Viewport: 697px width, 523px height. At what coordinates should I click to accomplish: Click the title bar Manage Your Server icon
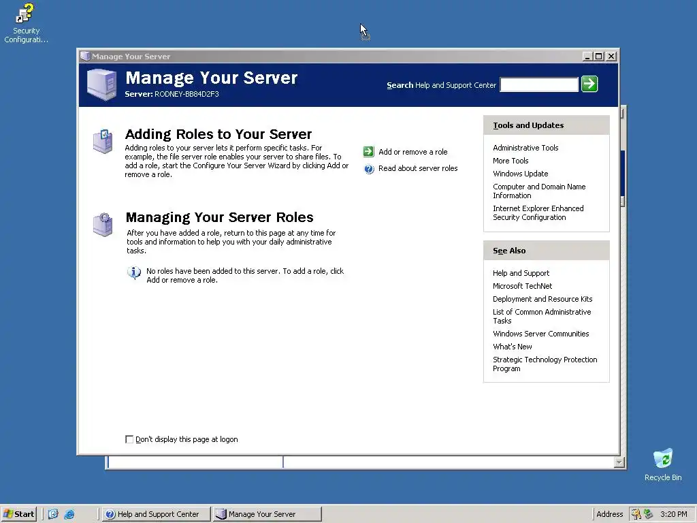click(85, 57)
